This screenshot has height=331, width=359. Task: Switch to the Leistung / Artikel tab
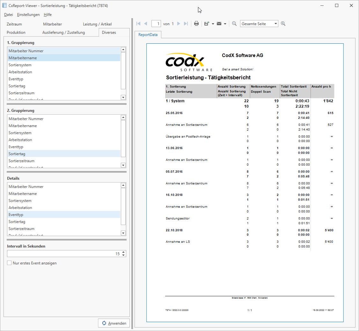pos(97,24)
